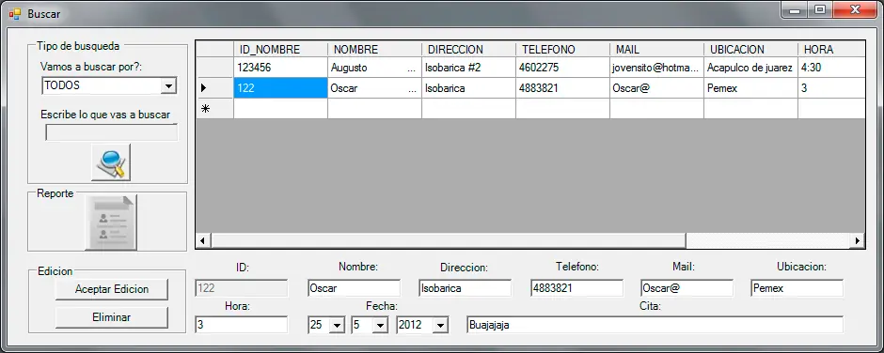Click the new-row asterisk row header

click(214, 109)
